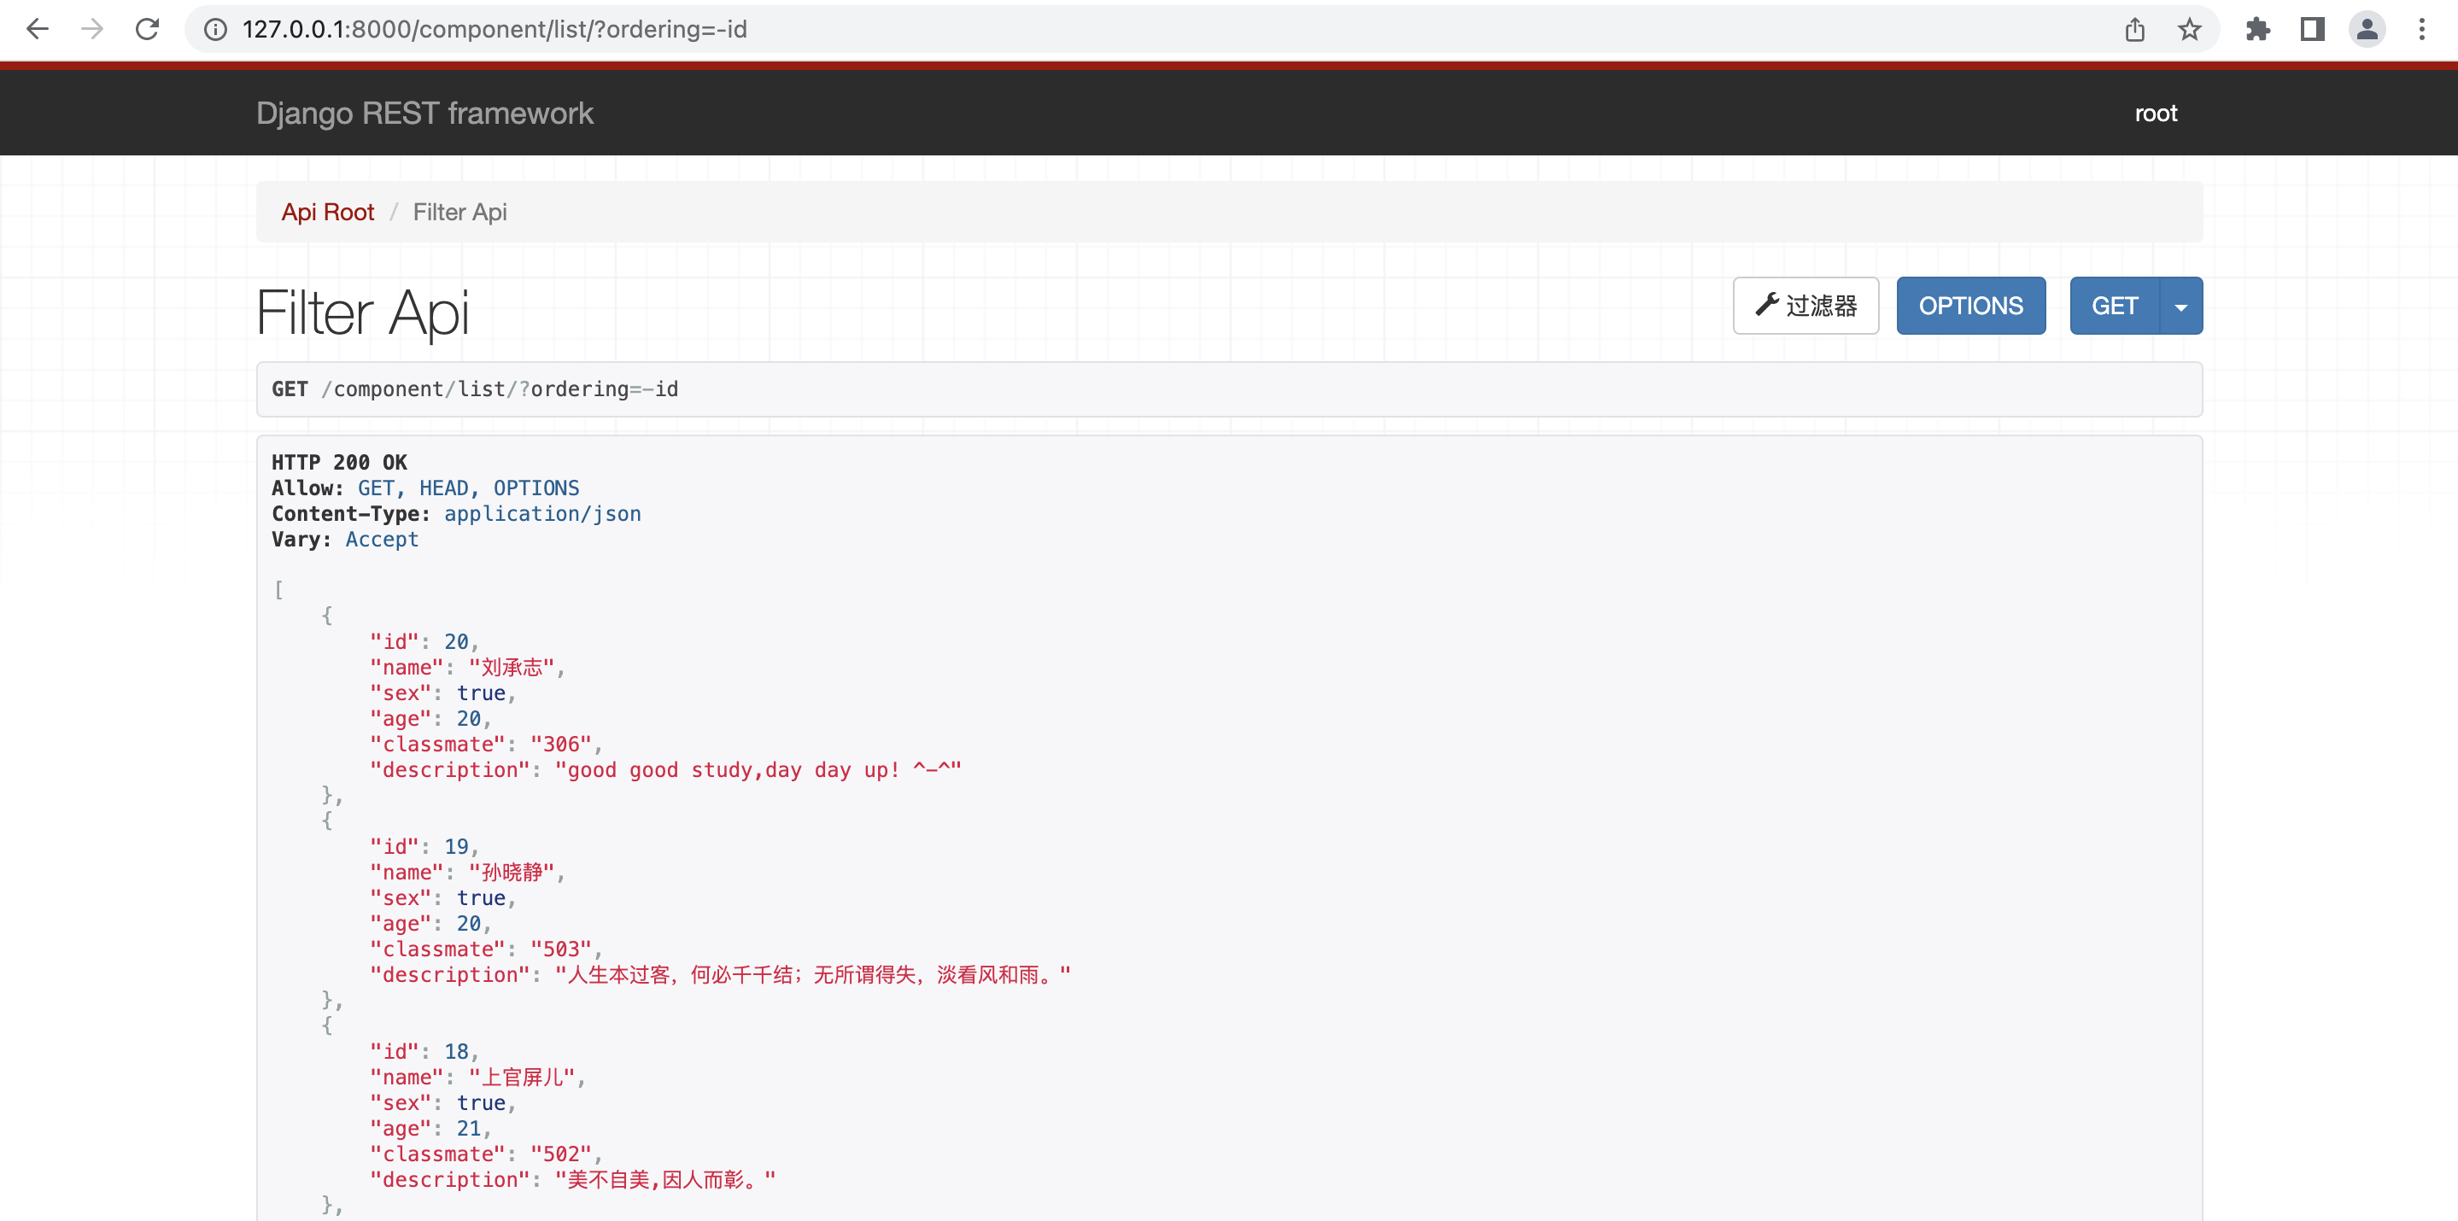Image resolution: width=2458 pixels, height=1221 pixels.
Task: Click the browser forward arrow
Action: pyautogui.click(x=91, y=30)
